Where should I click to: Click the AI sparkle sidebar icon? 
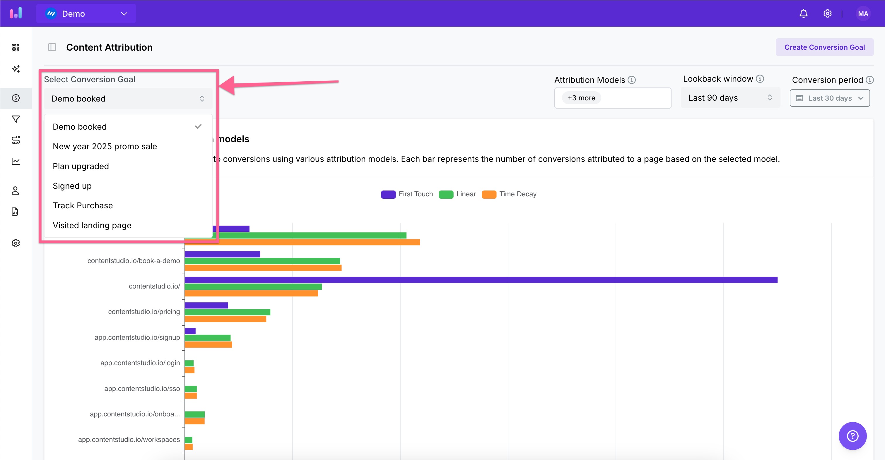(16, 69)
